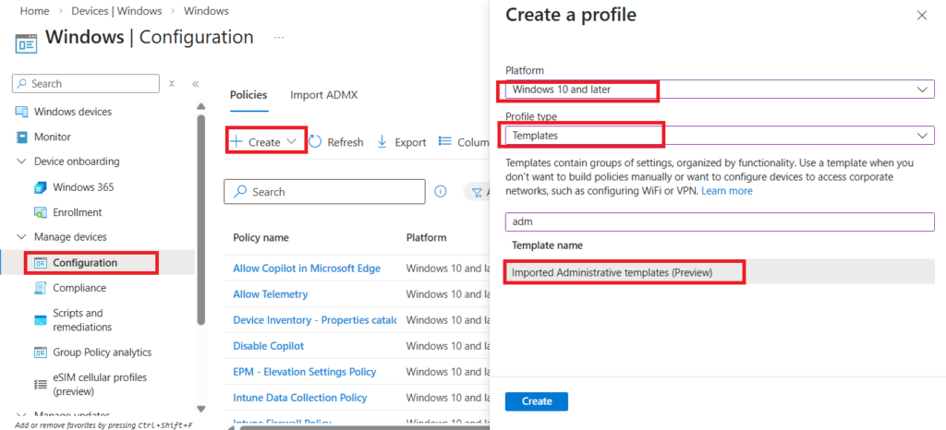
Task: Click the template search field containing adm
Action: click(720, 221)
